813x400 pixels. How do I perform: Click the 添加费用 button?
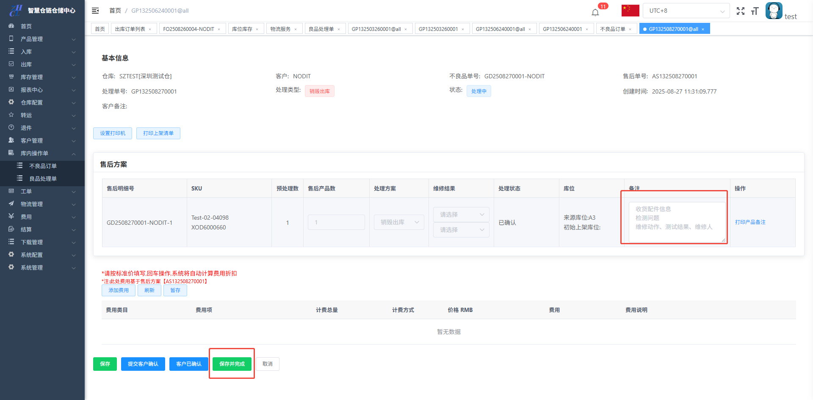(118, 290)
